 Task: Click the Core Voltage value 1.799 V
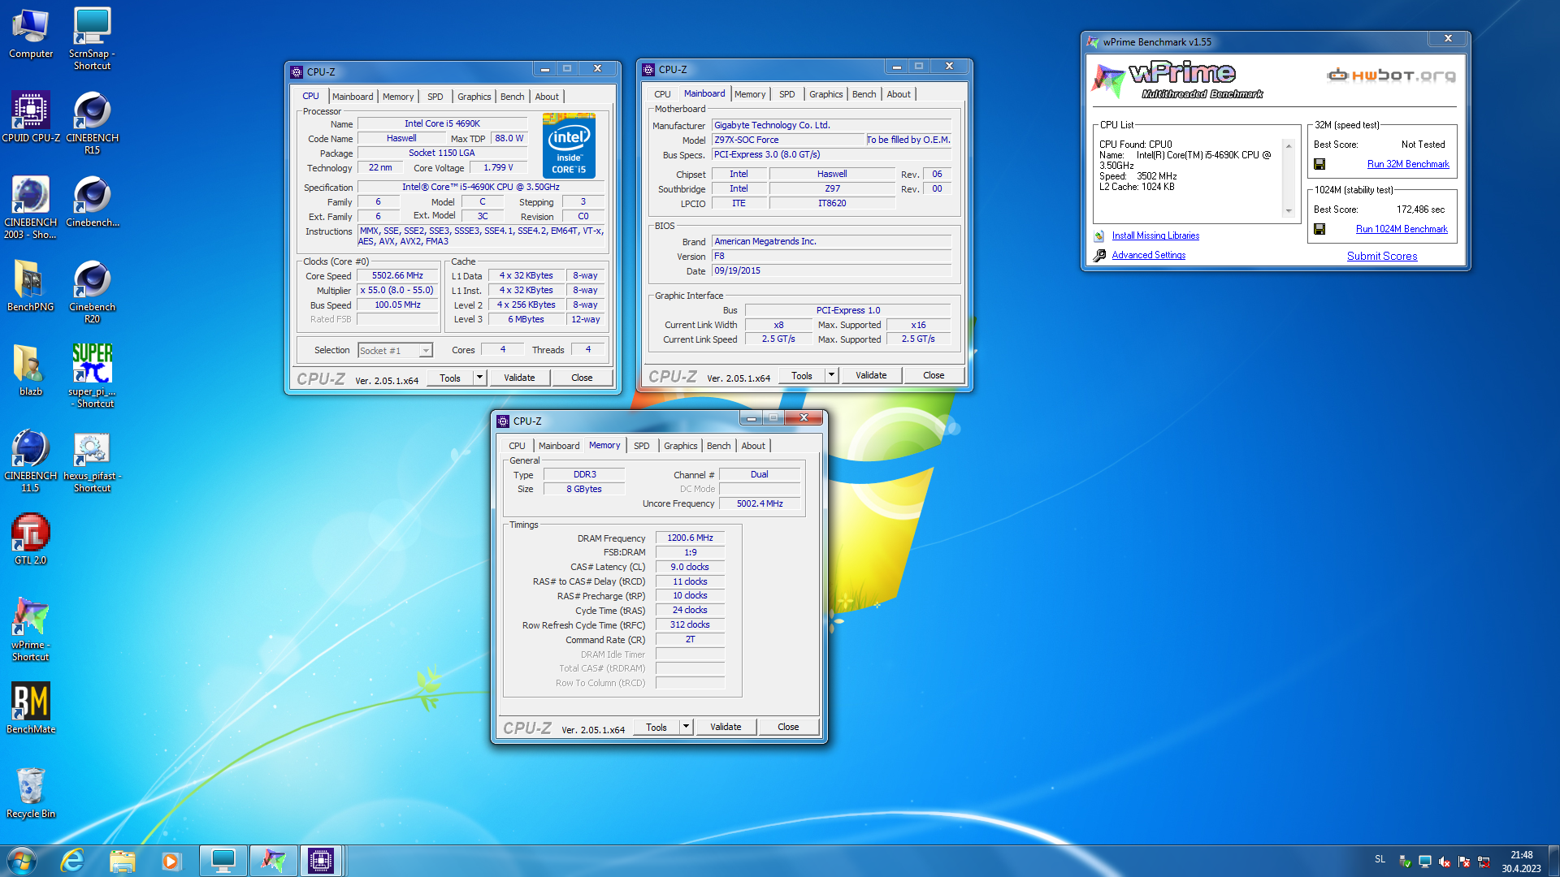pos(498,168)
